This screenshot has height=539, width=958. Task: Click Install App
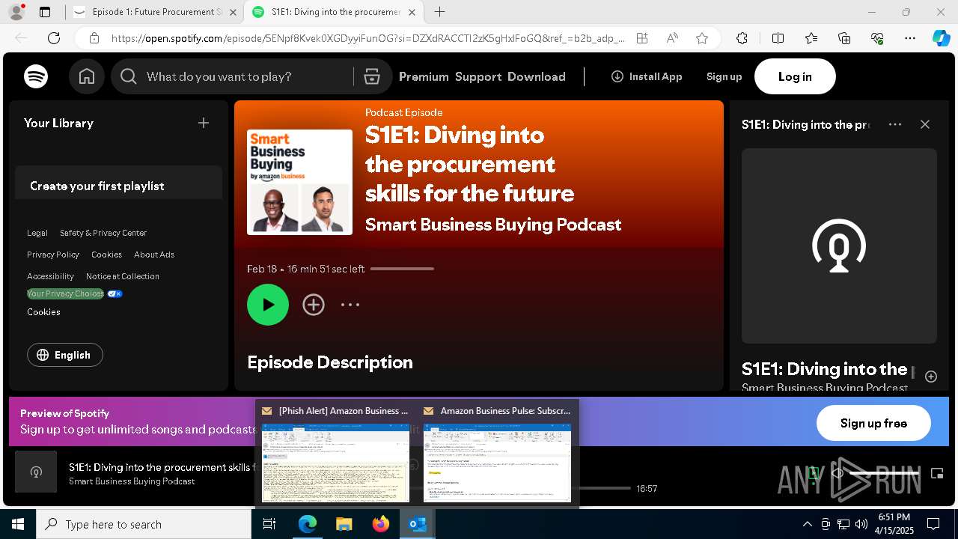[647, 76]
